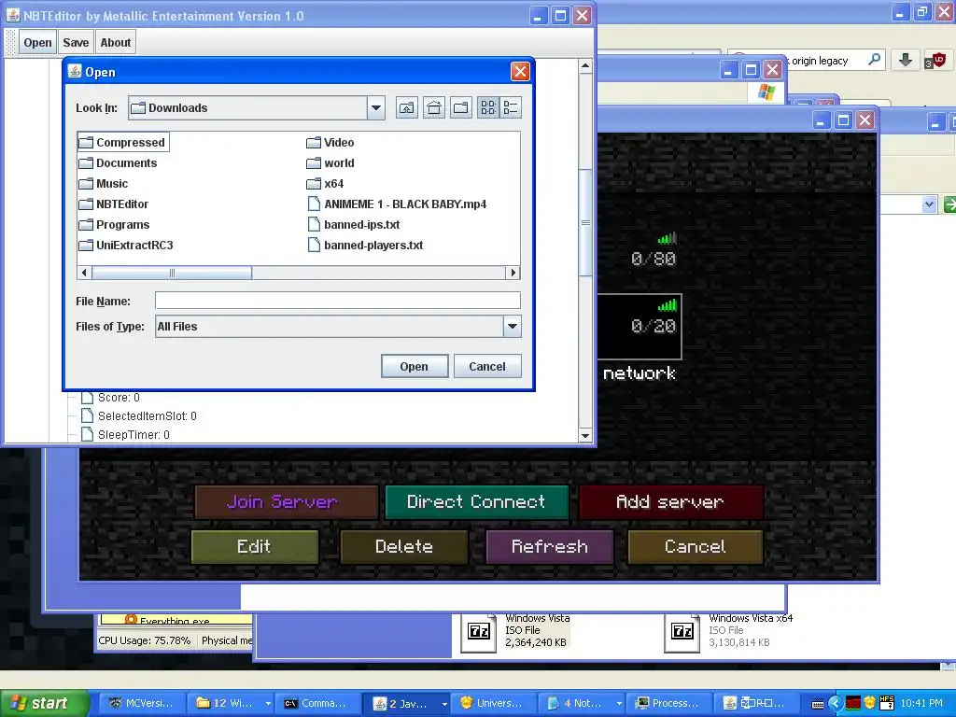Select the Windows Vista ISO 7z file
The height and width of the screenshot is (717, 956).
[x=515, y=630]
